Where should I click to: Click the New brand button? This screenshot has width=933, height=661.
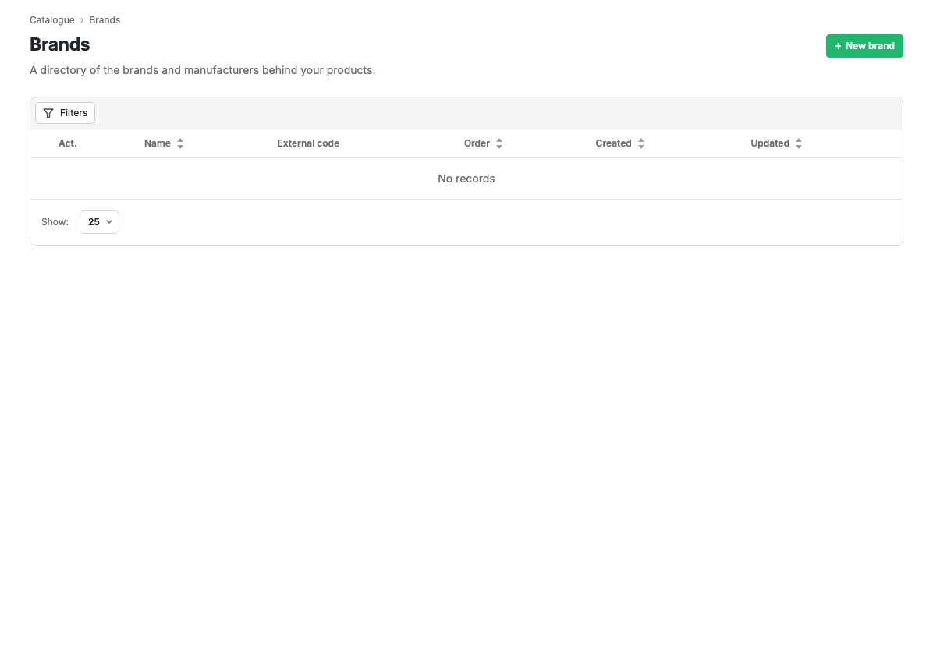click(x=864, y=46)
